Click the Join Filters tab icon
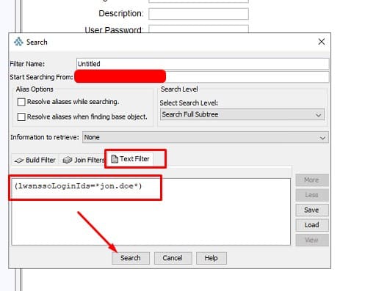 [68, 160]
